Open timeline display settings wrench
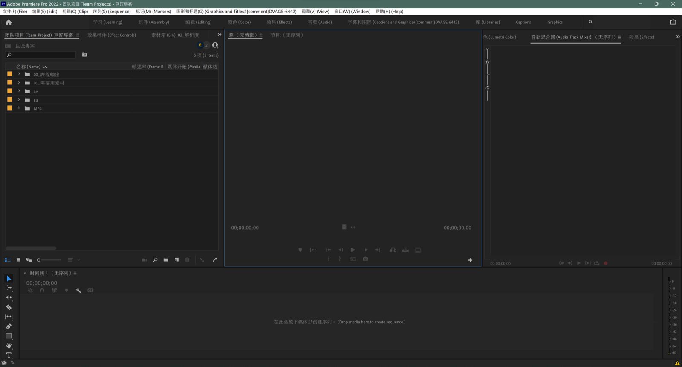The height and width of the screenshot is (367, 682). [x=78, y=290]
